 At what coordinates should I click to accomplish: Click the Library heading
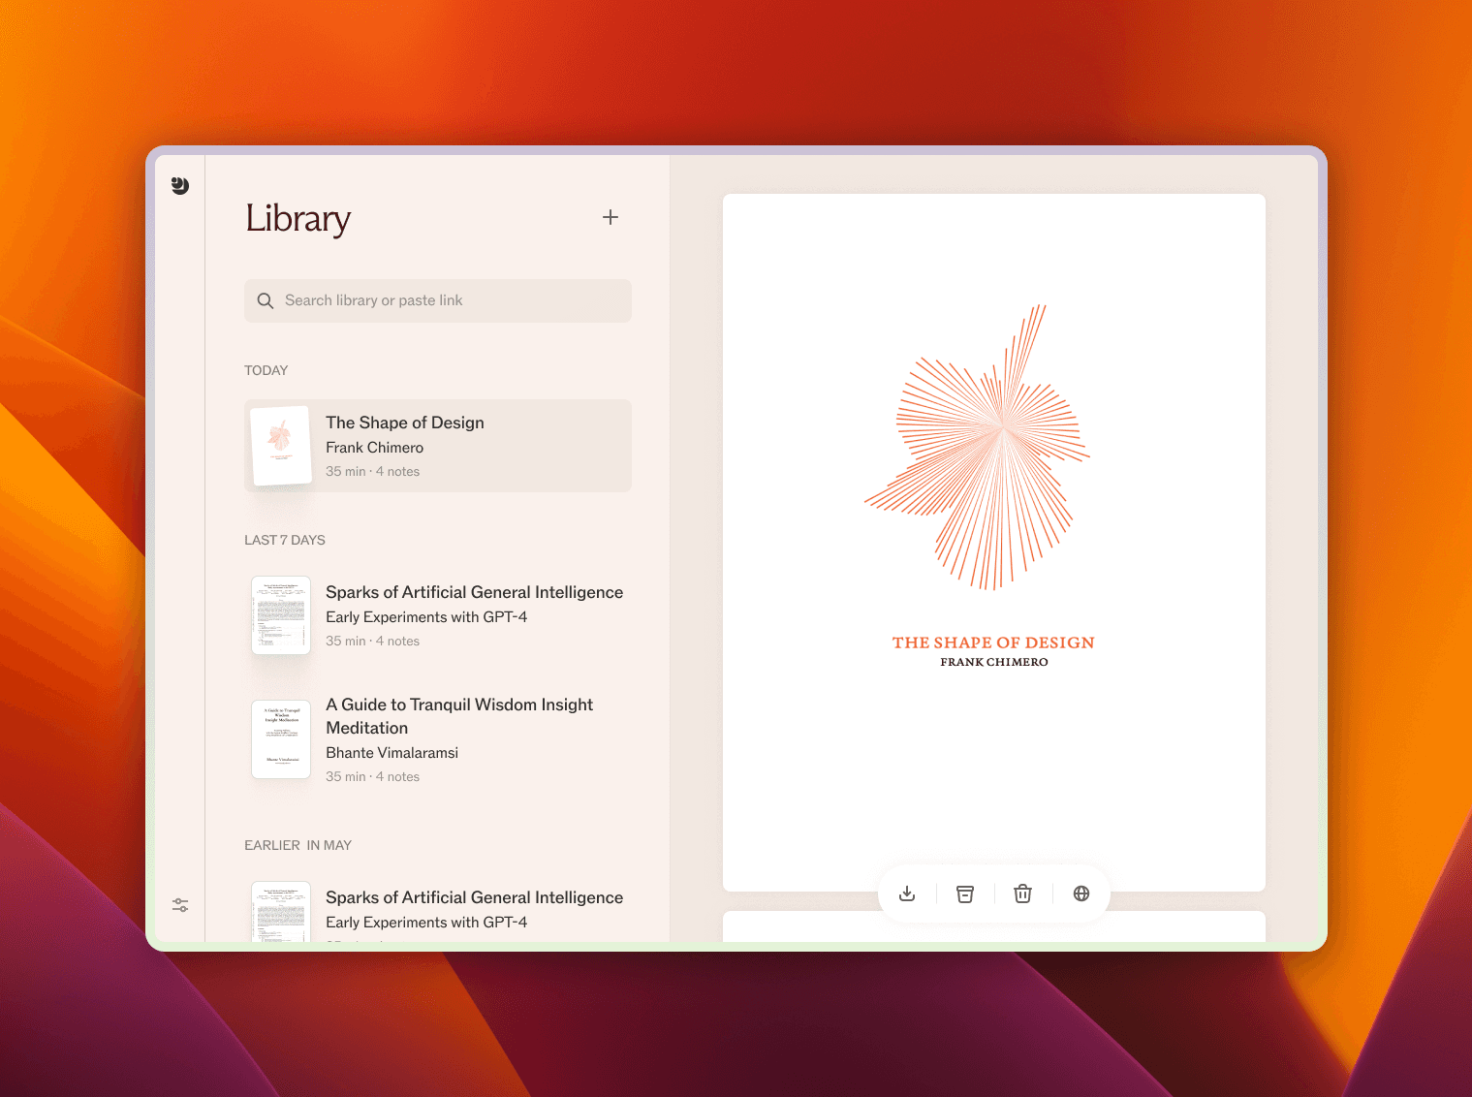(298, 219)
